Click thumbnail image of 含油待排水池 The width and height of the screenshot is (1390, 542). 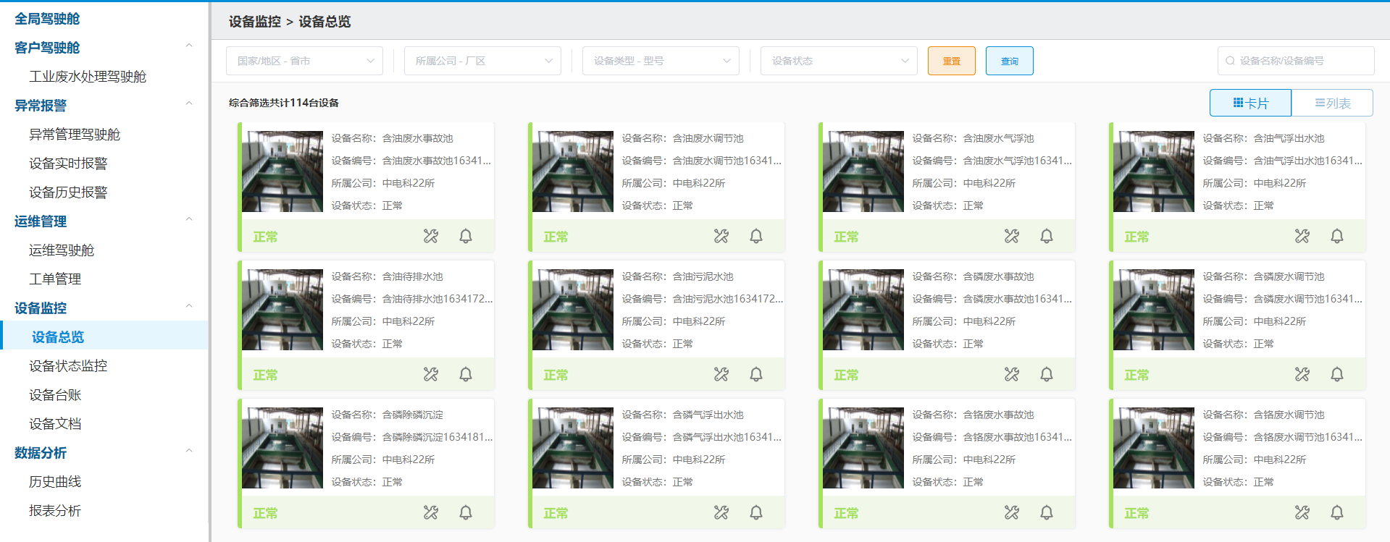click(282, 310)
